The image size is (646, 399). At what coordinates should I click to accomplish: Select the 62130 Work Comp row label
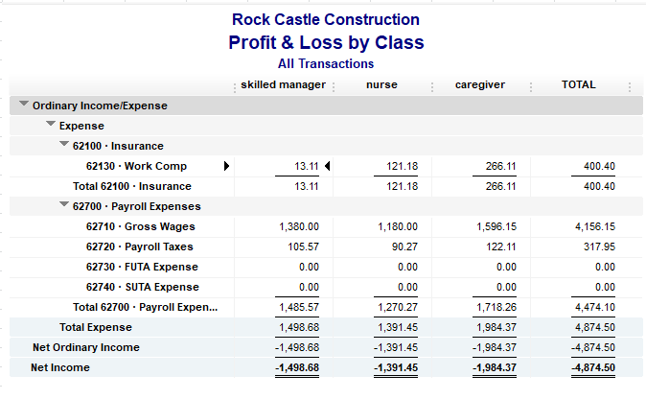pos(136,166)
